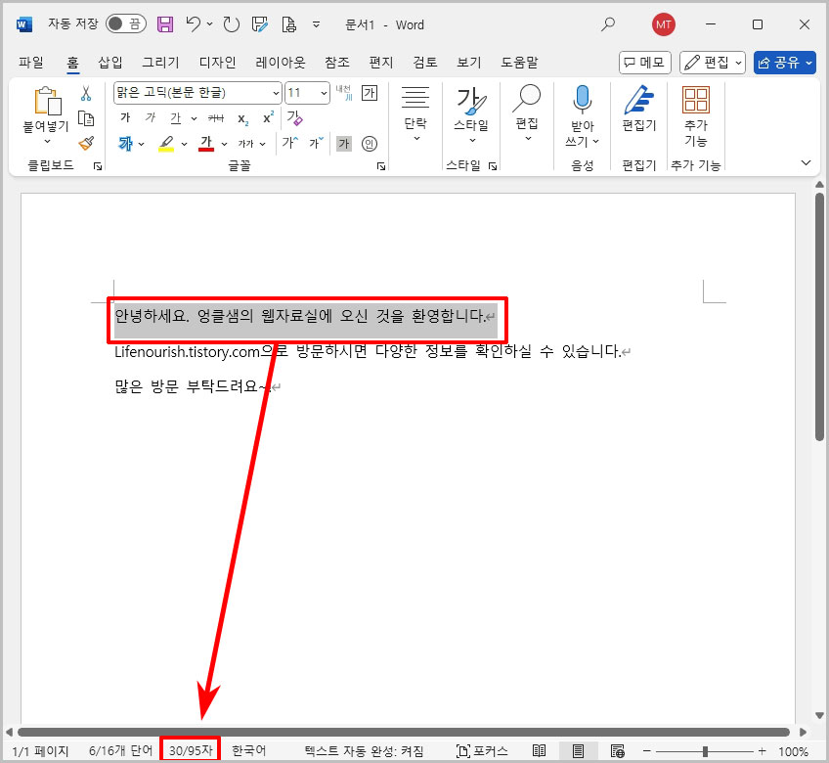
Task: Open Add-ins (추가 기능) from the ribbon
Action: [x=696, y=108]
